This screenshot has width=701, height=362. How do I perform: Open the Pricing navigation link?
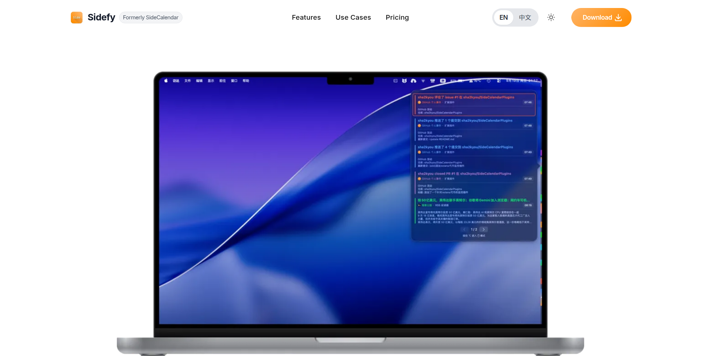click(397, 17)
